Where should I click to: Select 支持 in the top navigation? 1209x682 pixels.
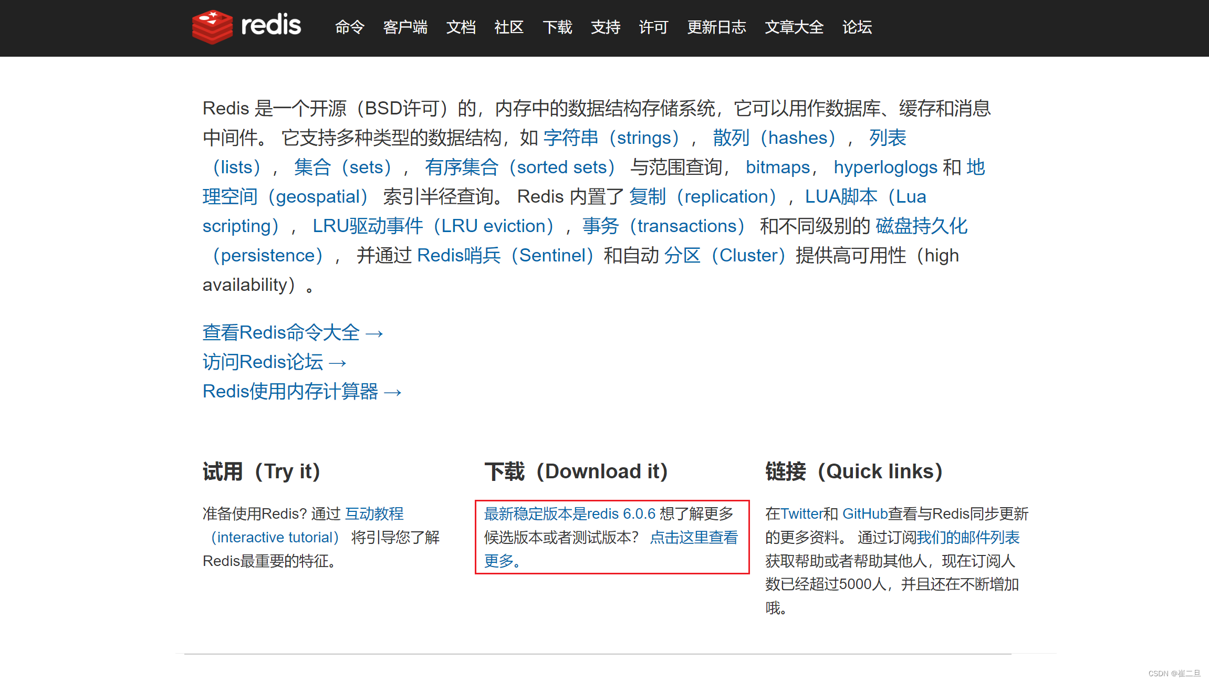[x=606, y=27]
